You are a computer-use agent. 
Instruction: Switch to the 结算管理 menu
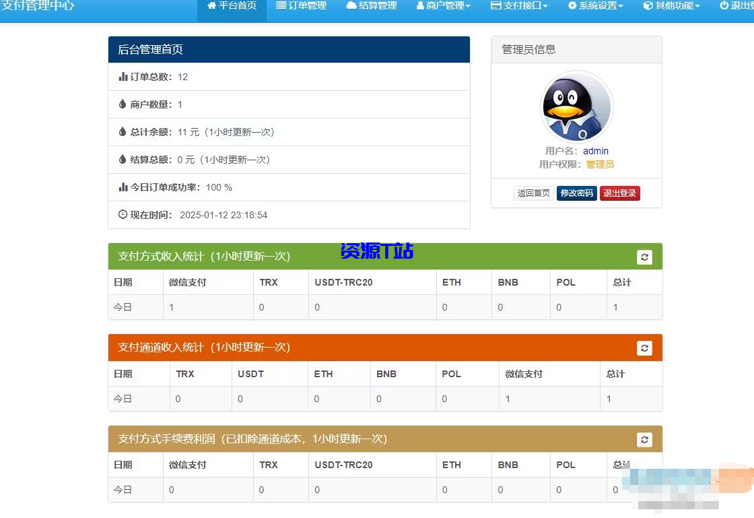[371, 5]
